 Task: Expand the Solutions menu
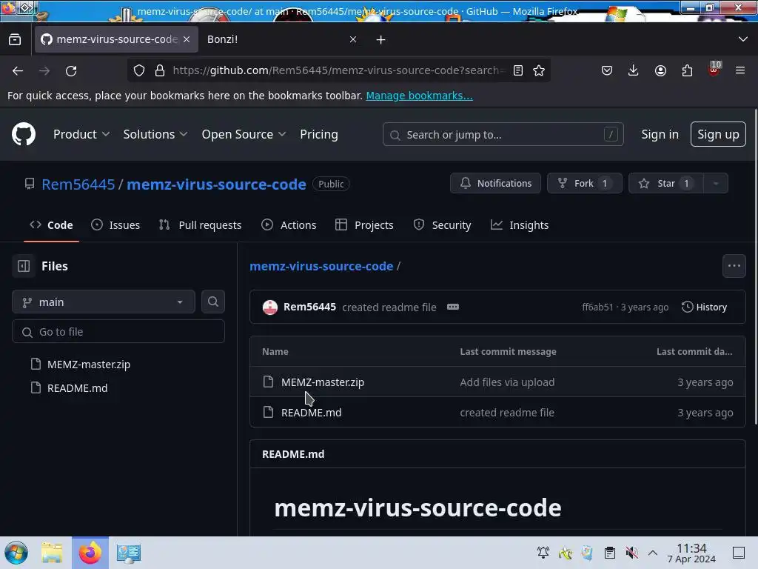tap(155, 134)
